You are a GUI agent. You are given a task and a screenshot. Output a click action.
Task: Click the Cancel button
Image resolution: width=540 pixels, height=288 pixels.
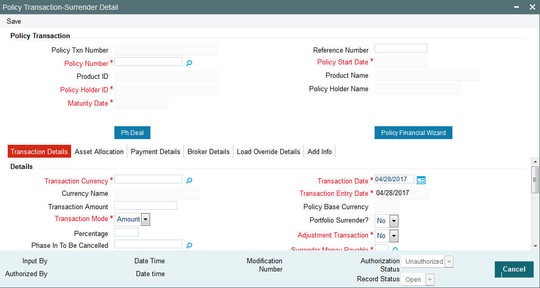514,269
